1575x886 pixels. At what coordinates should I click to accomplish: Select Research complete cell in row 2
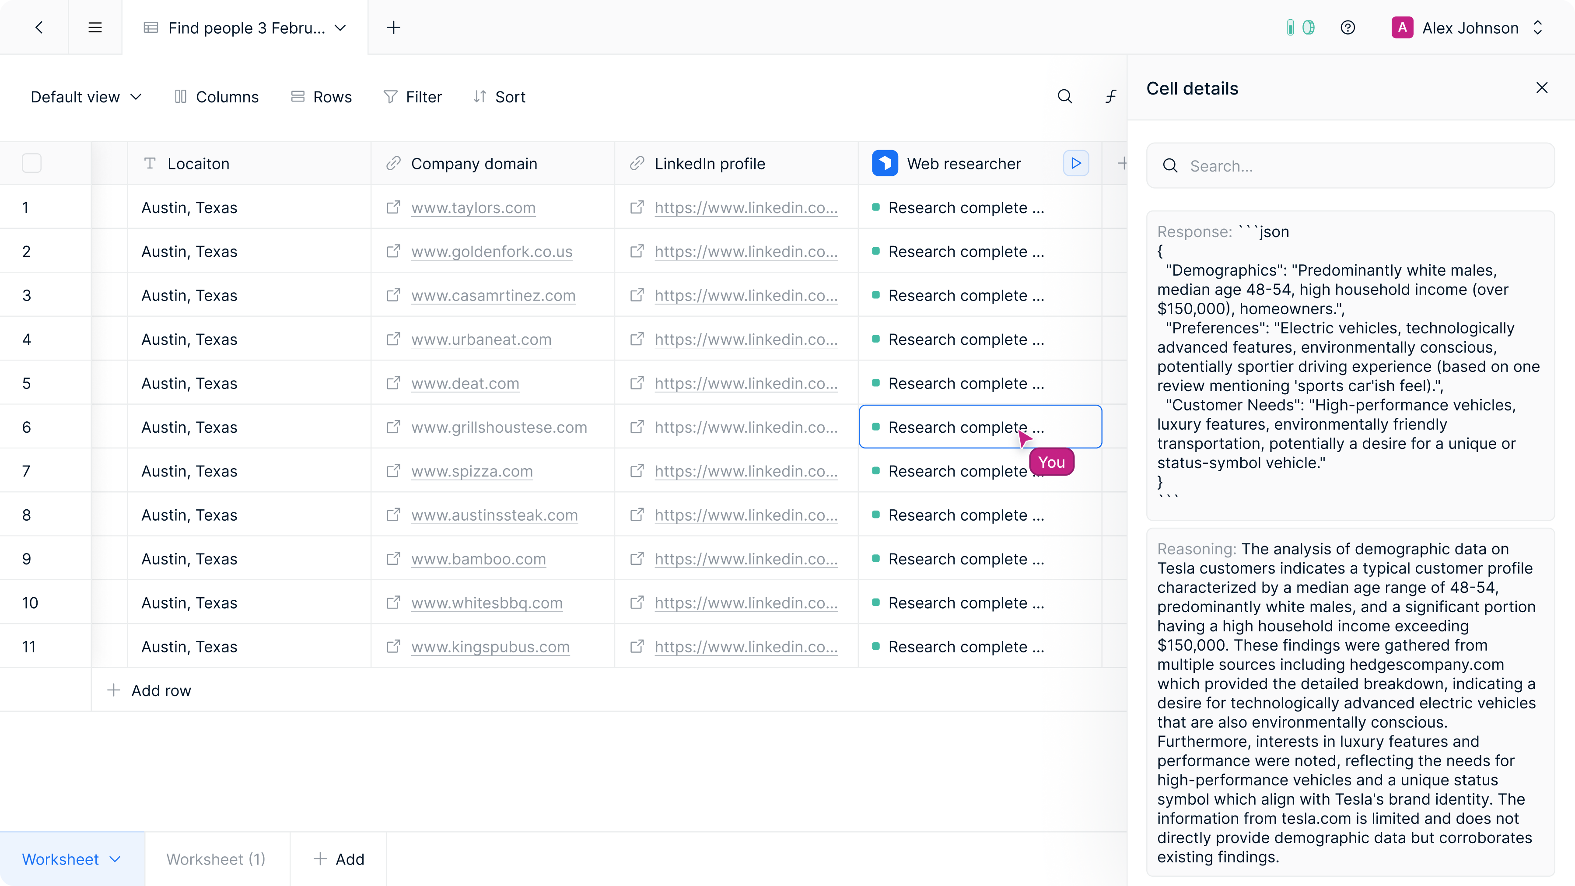pos(980,251)
